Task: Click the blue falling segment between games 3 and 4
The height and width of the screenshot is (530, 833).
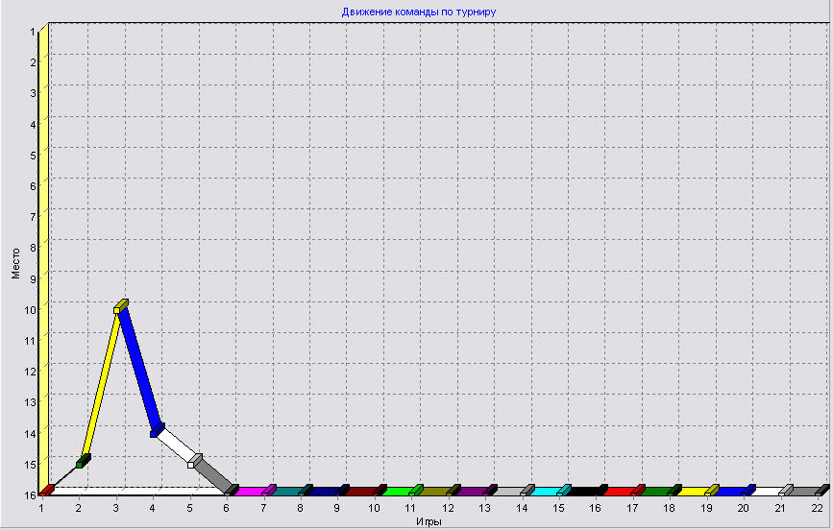Action: pos(140,369)
